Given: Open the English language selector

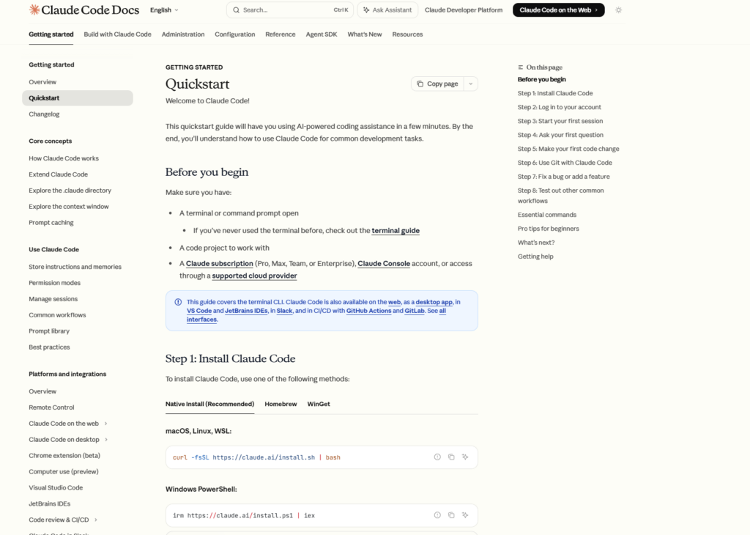Looking at the screenshot, I should (164, 10).
